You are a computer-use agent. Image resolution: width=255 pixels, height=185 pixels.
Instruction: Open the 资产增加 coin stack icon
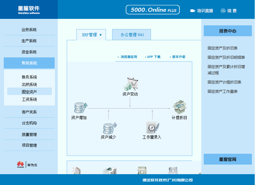[81, 108]
